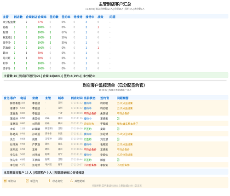Click the 其他更新 triangle legend icon

tap(71, 181)
